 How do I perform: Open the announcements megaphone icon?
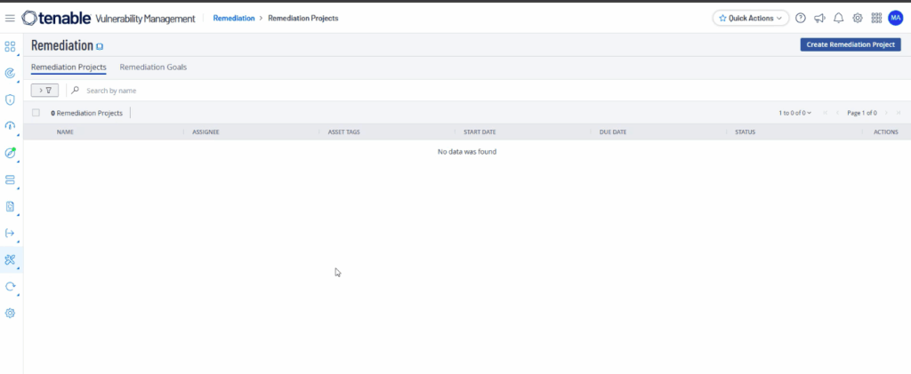(819, 18)
